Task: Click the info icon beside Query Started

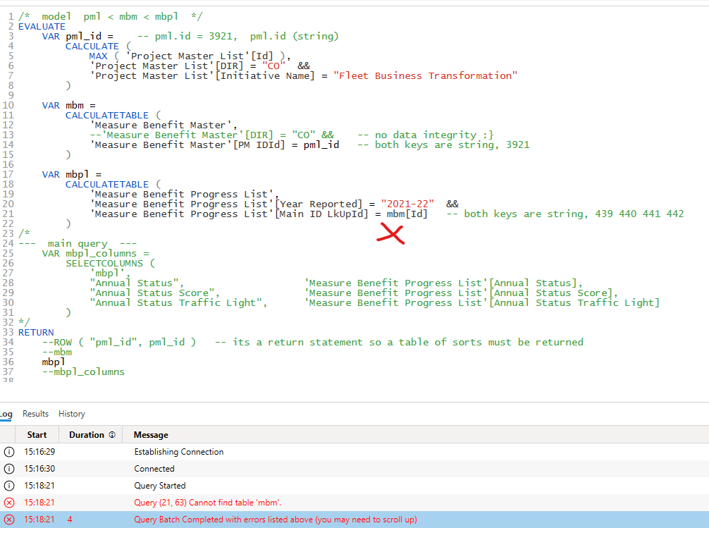Action: click(x=9, y=486)
